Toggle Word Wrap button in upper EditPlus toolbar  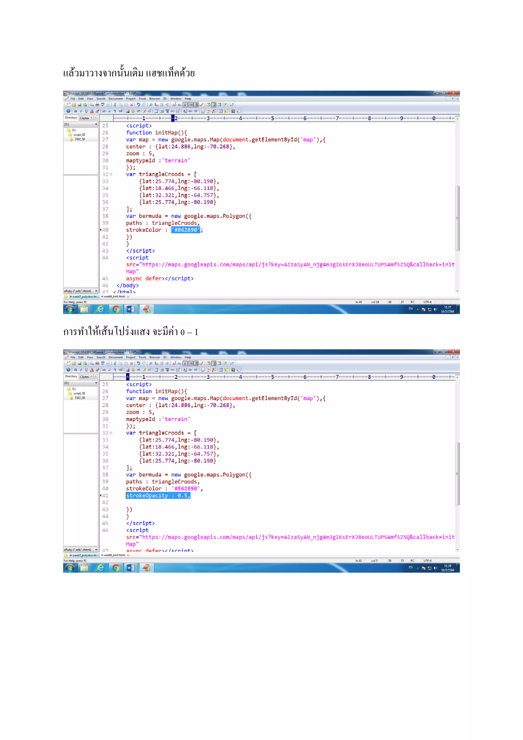pyautogui.click(x=185, y=105)
